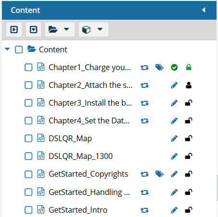Viewport: 218px width, 217px height.
Task: Click the unlocked padlock on GetStarted_Intro
Action: (x=189, y=210)
